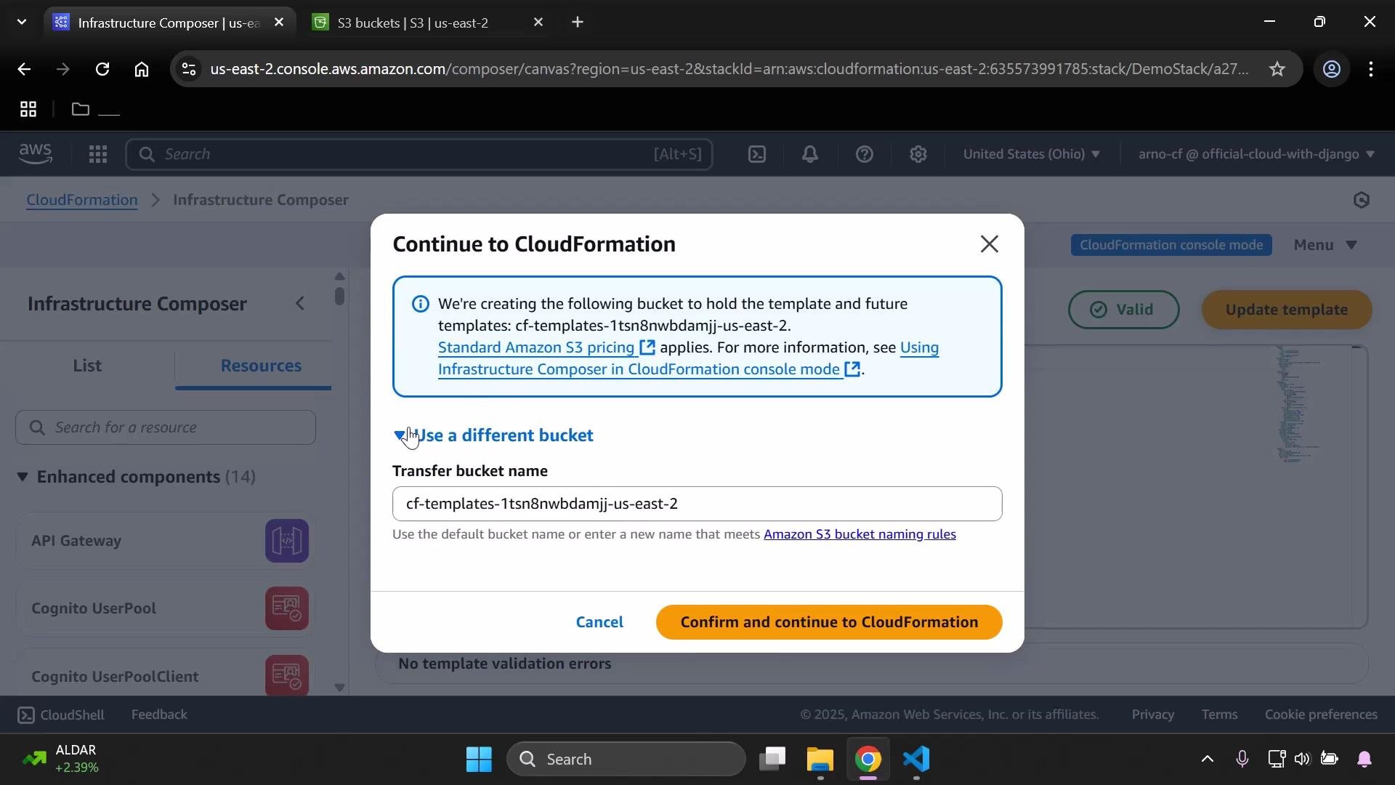Close the S3 buckets browser tab

538,23
